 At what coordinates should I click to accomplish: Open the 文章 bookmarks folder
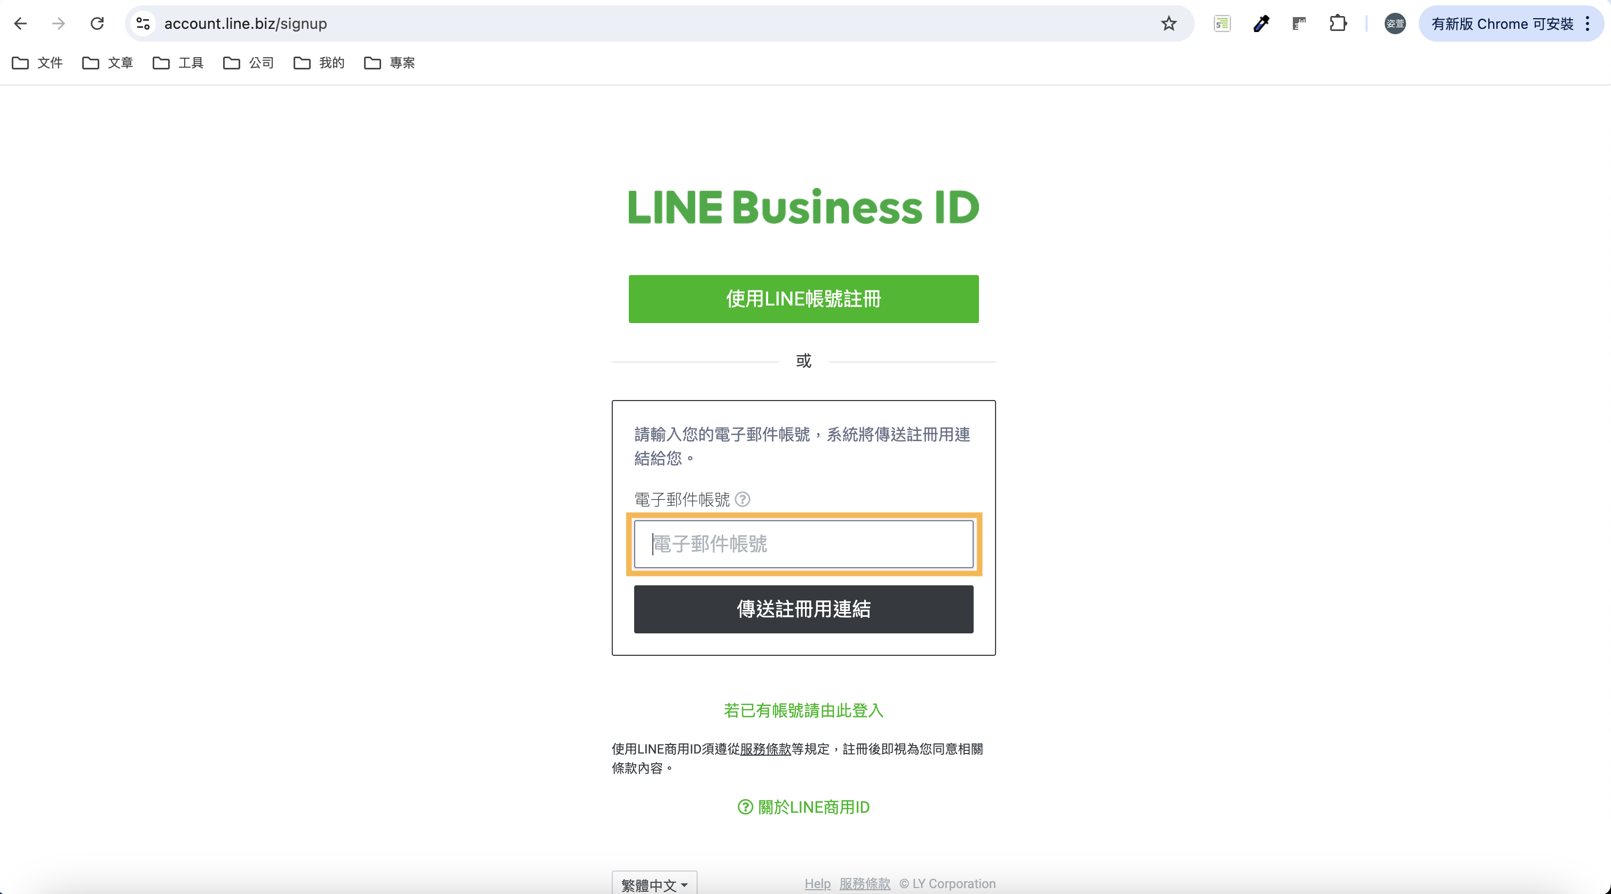point(108,62)
